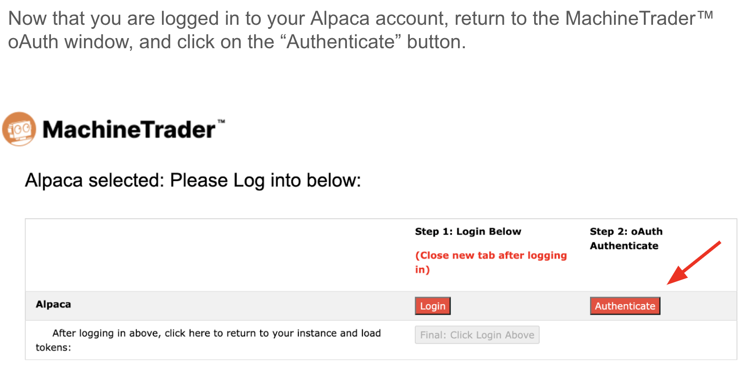This screenshot has width=748, height=371.
Task: Click the MachineTrader robot logo icon
Action: click(x=19, y=129)
